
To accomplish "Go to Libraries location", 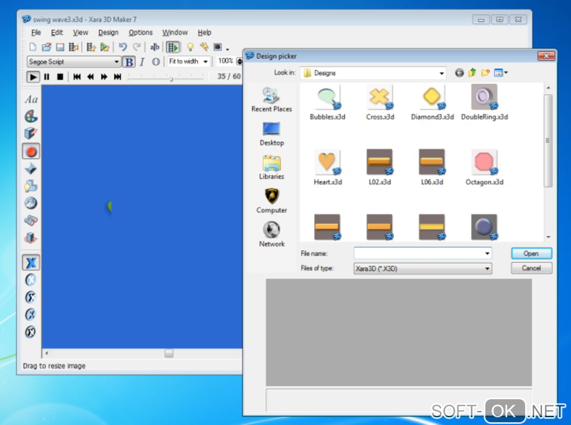I will (x=272, y=167).
